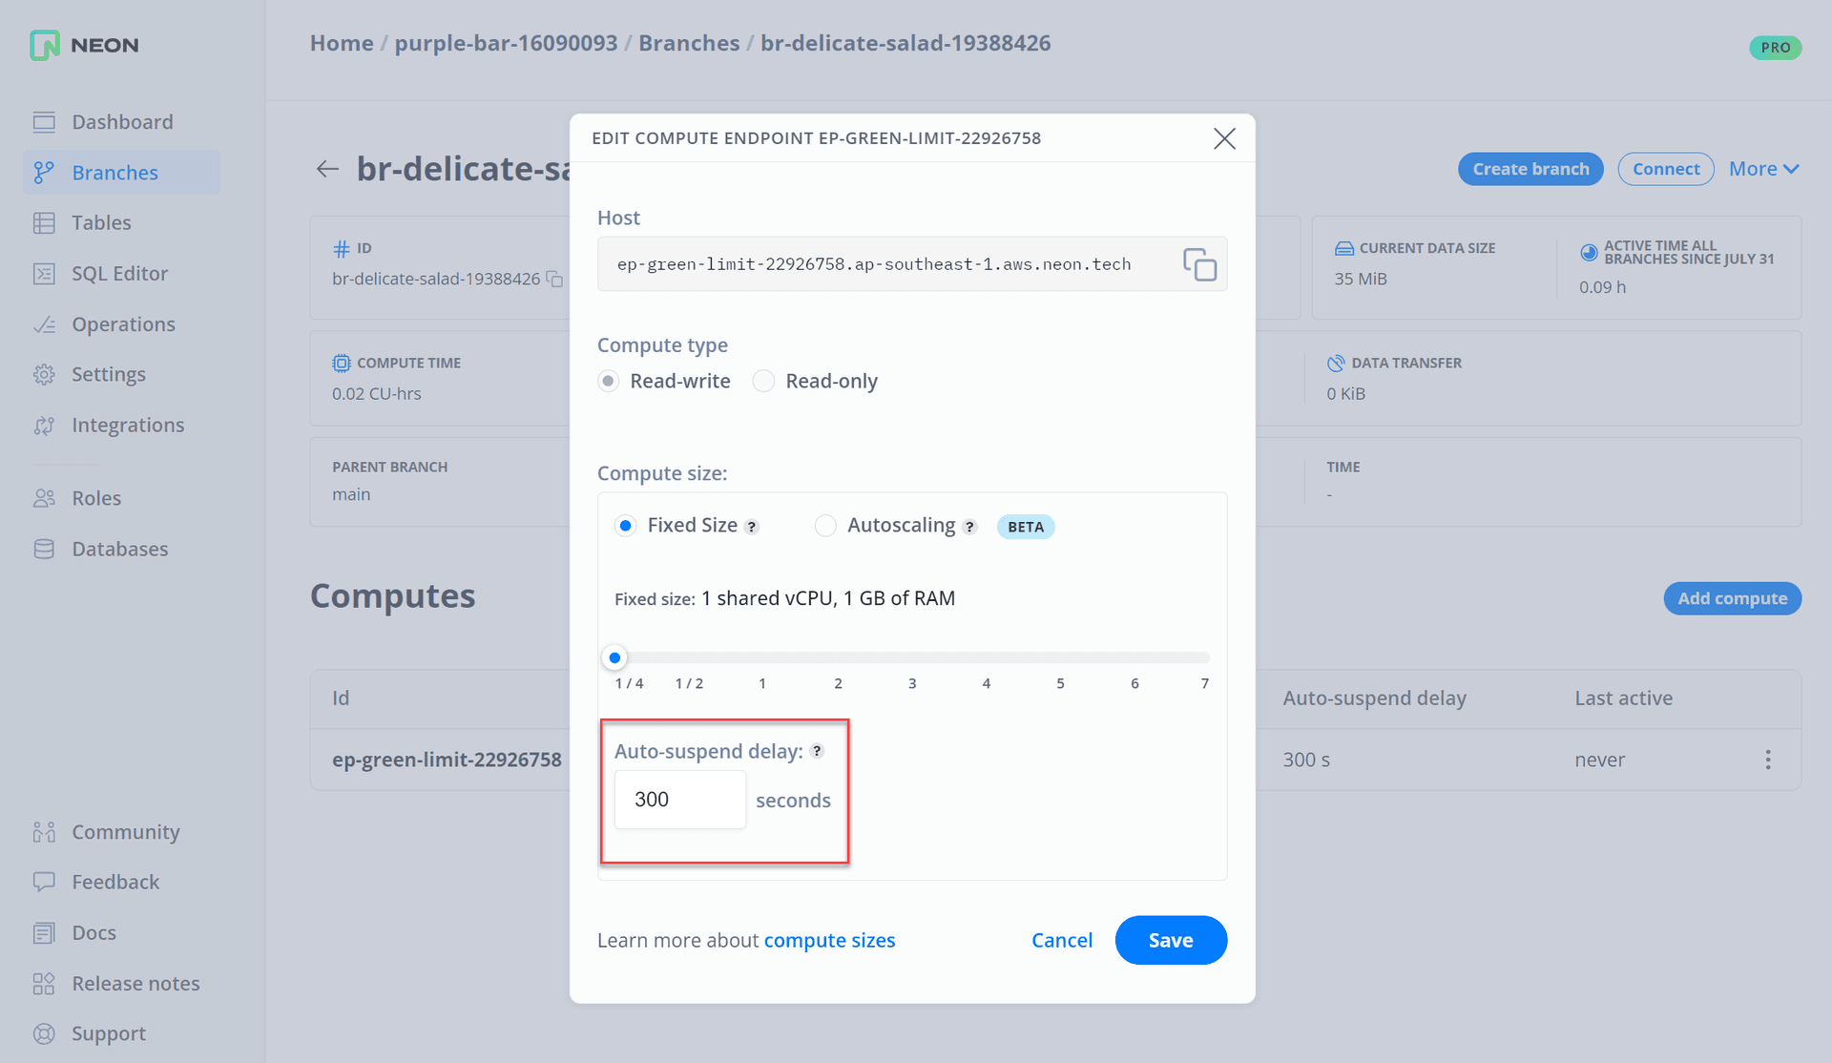The width and height of the screenshot is (1832, 1063).
Task: Focus the auto-suspend delay seconds field
Action: [679, 800]
